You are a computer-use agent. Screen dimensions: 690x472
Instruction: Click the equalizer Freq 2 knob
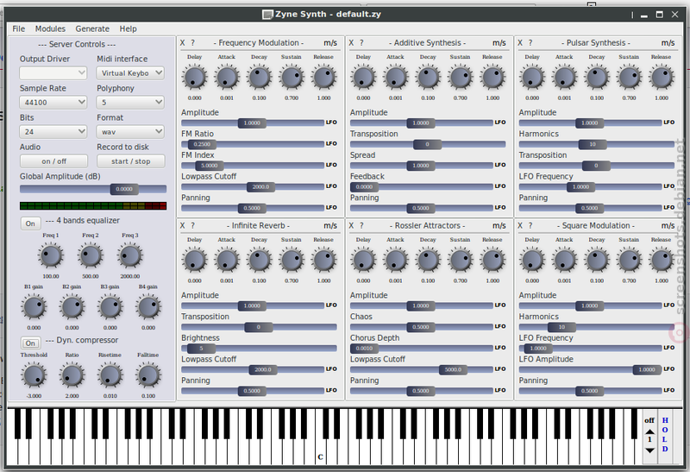(x=91, y=255)
